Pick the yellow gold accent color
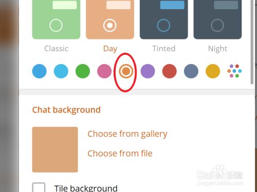The image size is (257, 192). 213,71
